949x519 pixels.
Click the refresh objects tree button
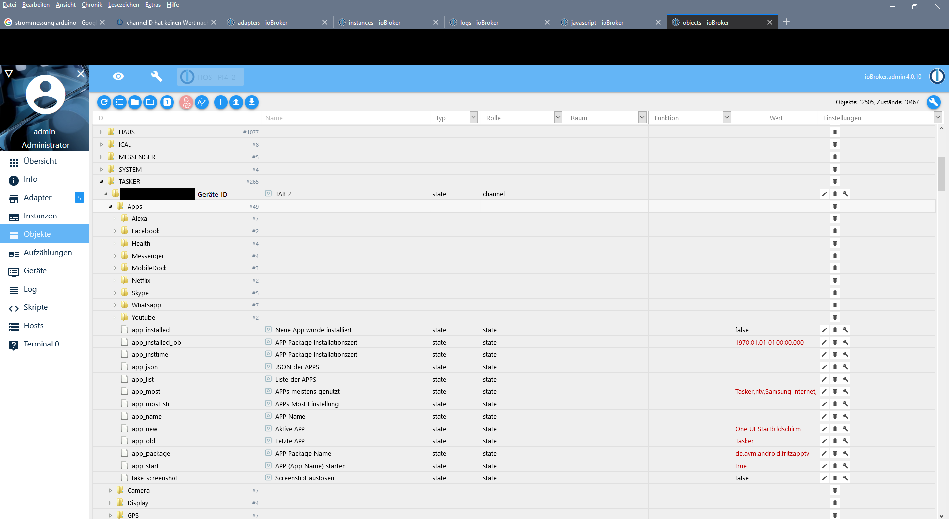pos(104,102)
